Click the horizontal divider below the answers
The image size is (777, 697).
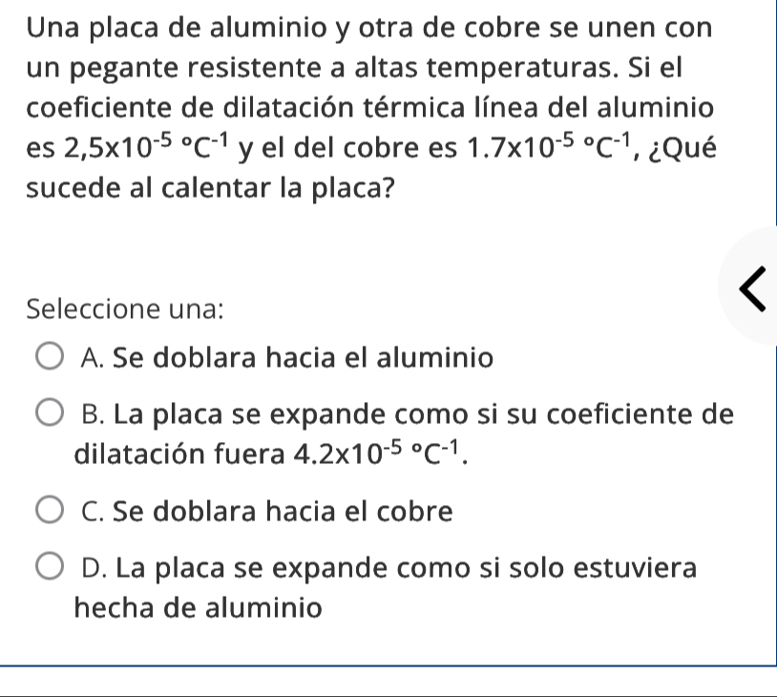388,665
